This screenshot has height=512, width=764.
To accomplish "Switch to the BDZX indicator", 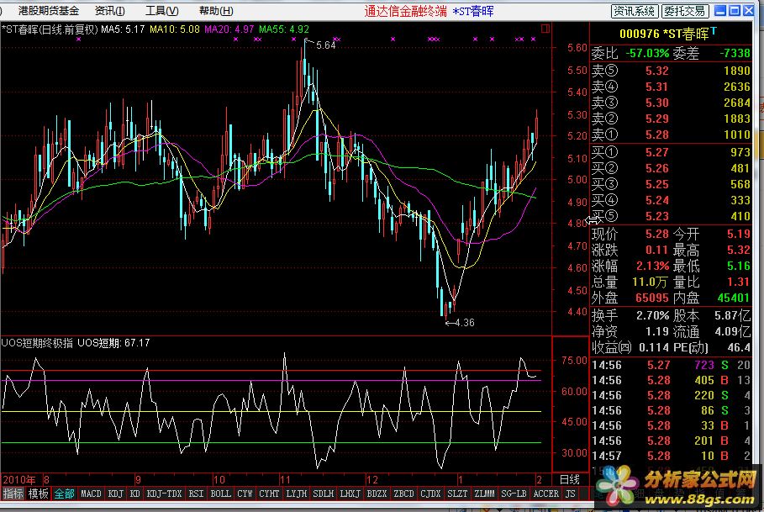I will pos(377,494).
